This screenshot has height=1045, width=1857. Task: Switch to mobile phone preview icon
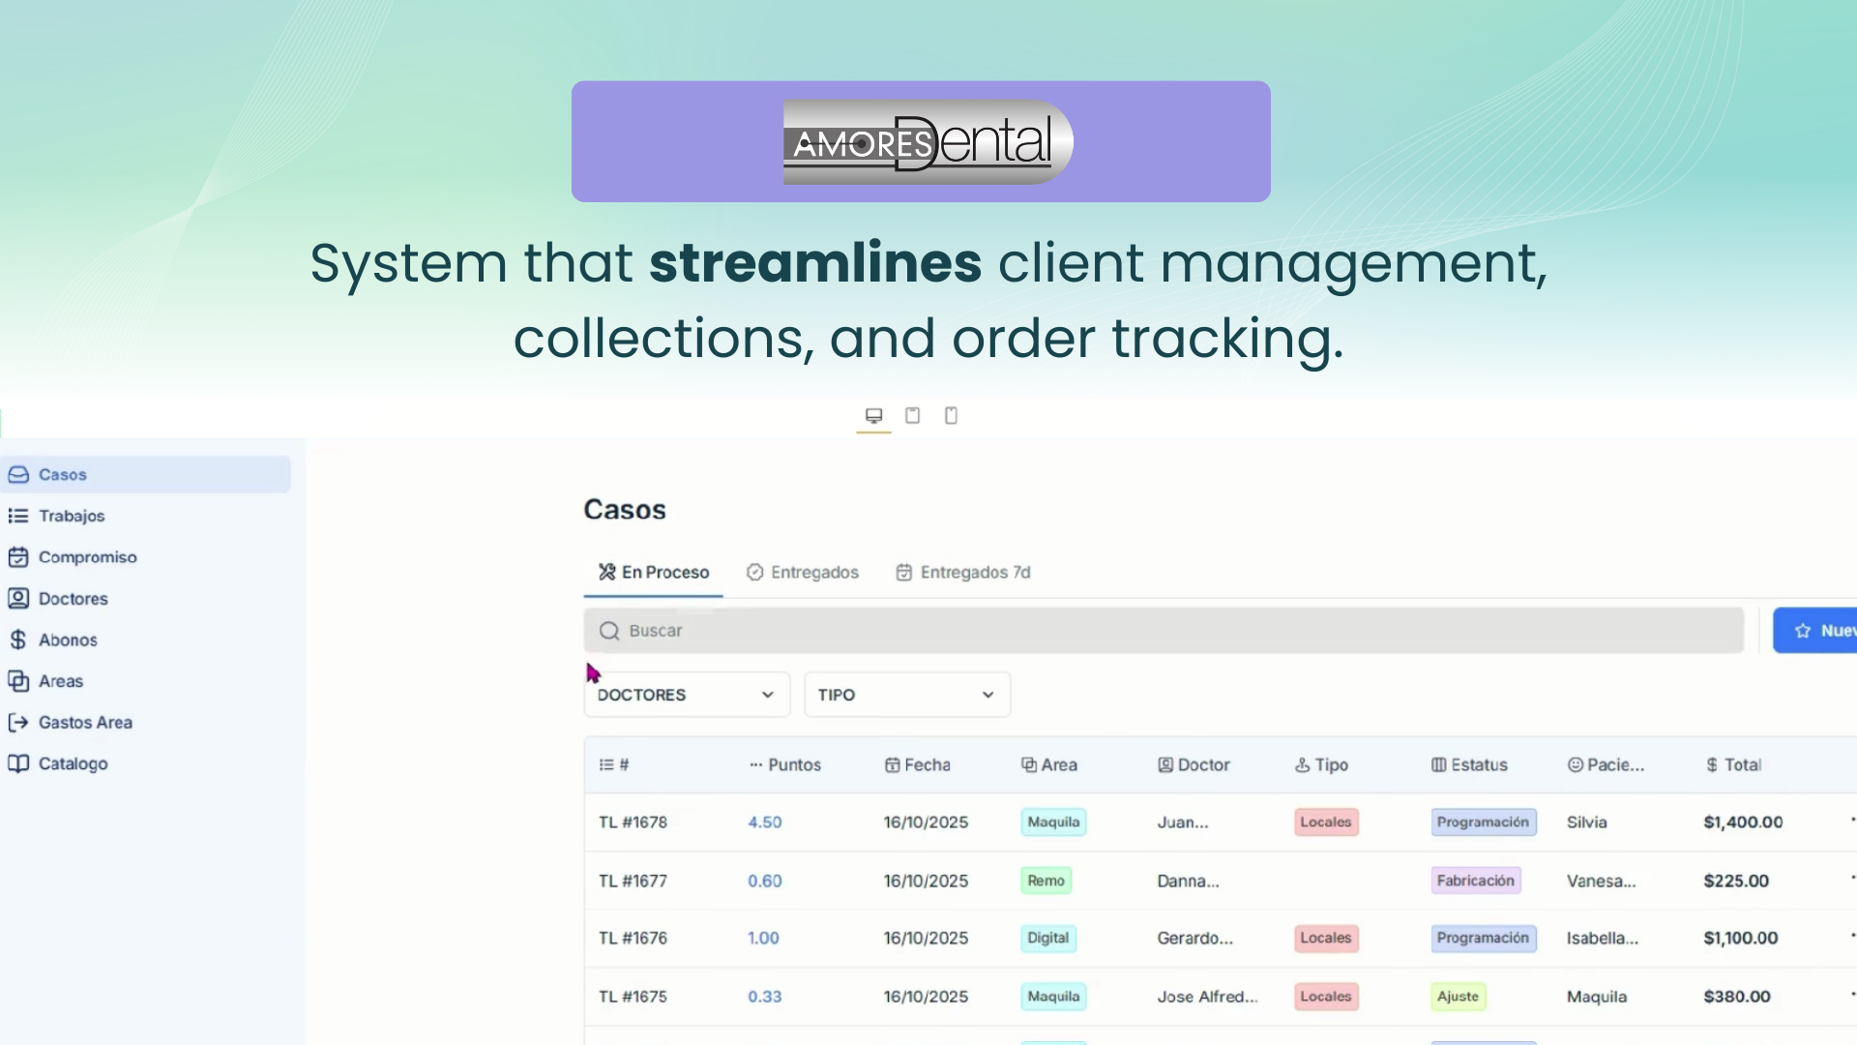pyautogui.click(x=951, y=416)
